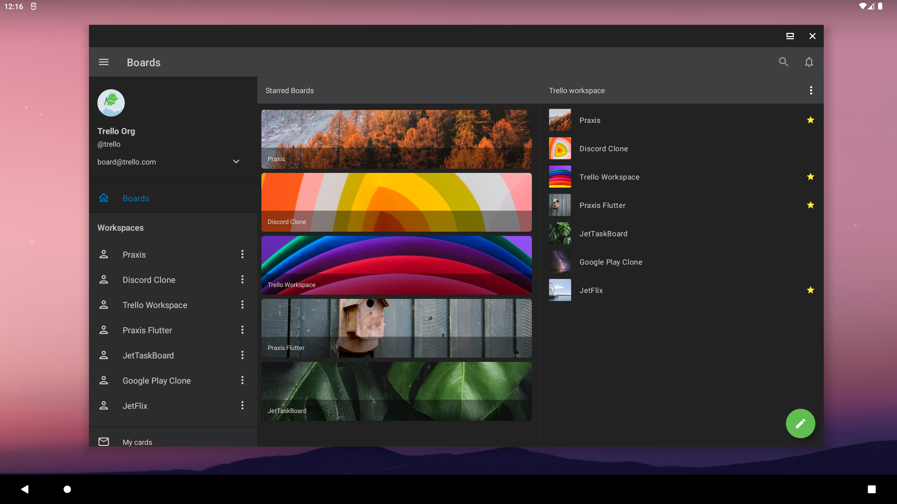Click the Google Play Clone galaxy thumbnail
Viewport: 897px width, 504px height.
pos(560,262)
